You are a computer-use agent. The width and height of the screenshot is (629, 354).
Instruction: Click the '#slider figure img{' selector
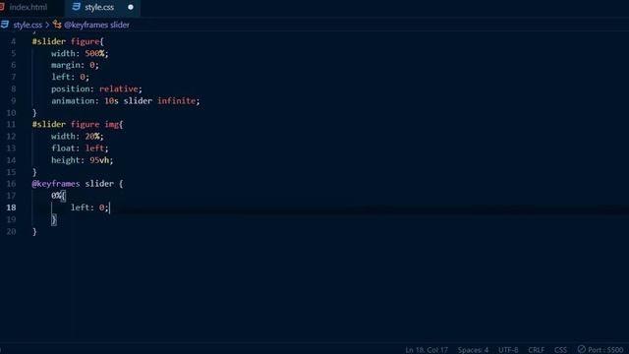(78, 125)
